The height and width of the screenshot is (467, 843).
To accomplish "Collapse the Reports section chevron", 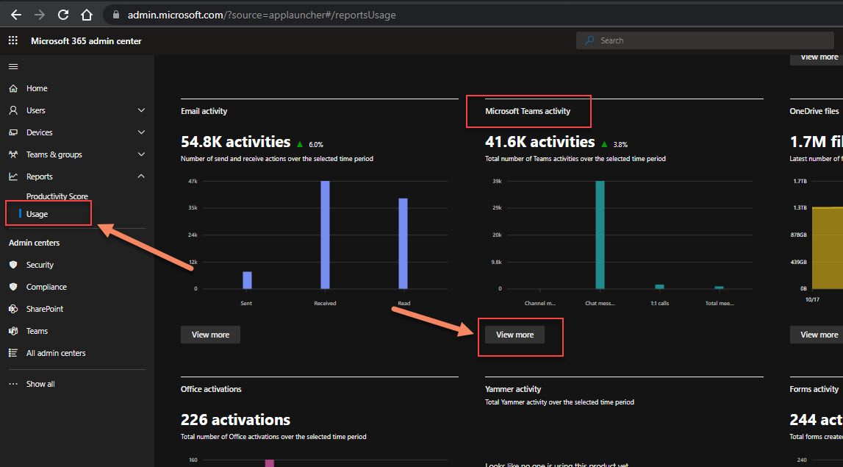I will (141, 177).
